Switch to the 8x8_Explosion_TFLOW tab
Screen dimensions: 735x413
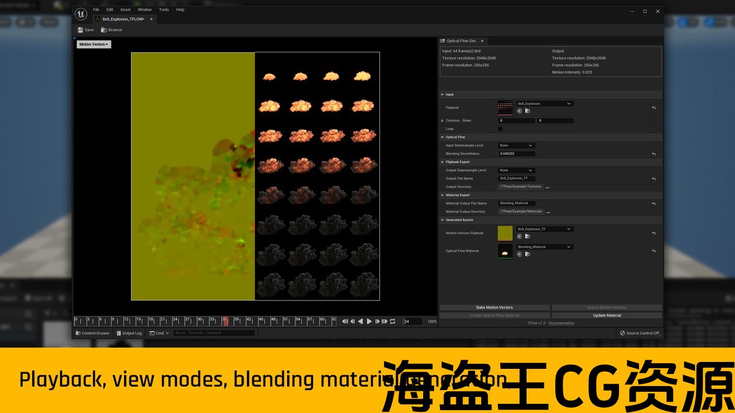[123, 19]
